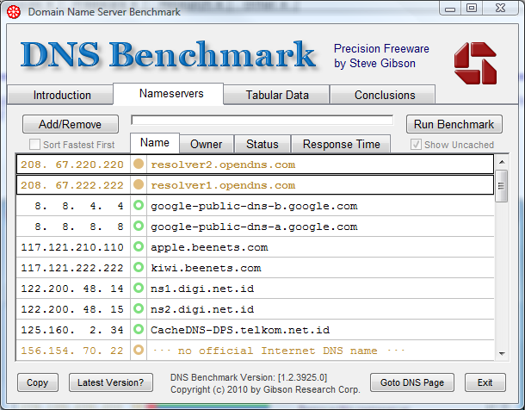Image resolution: width=525 pixels, height=410 pixels.
Task: Click green status circle for google-public-dns-b
Action: point(139,205)
